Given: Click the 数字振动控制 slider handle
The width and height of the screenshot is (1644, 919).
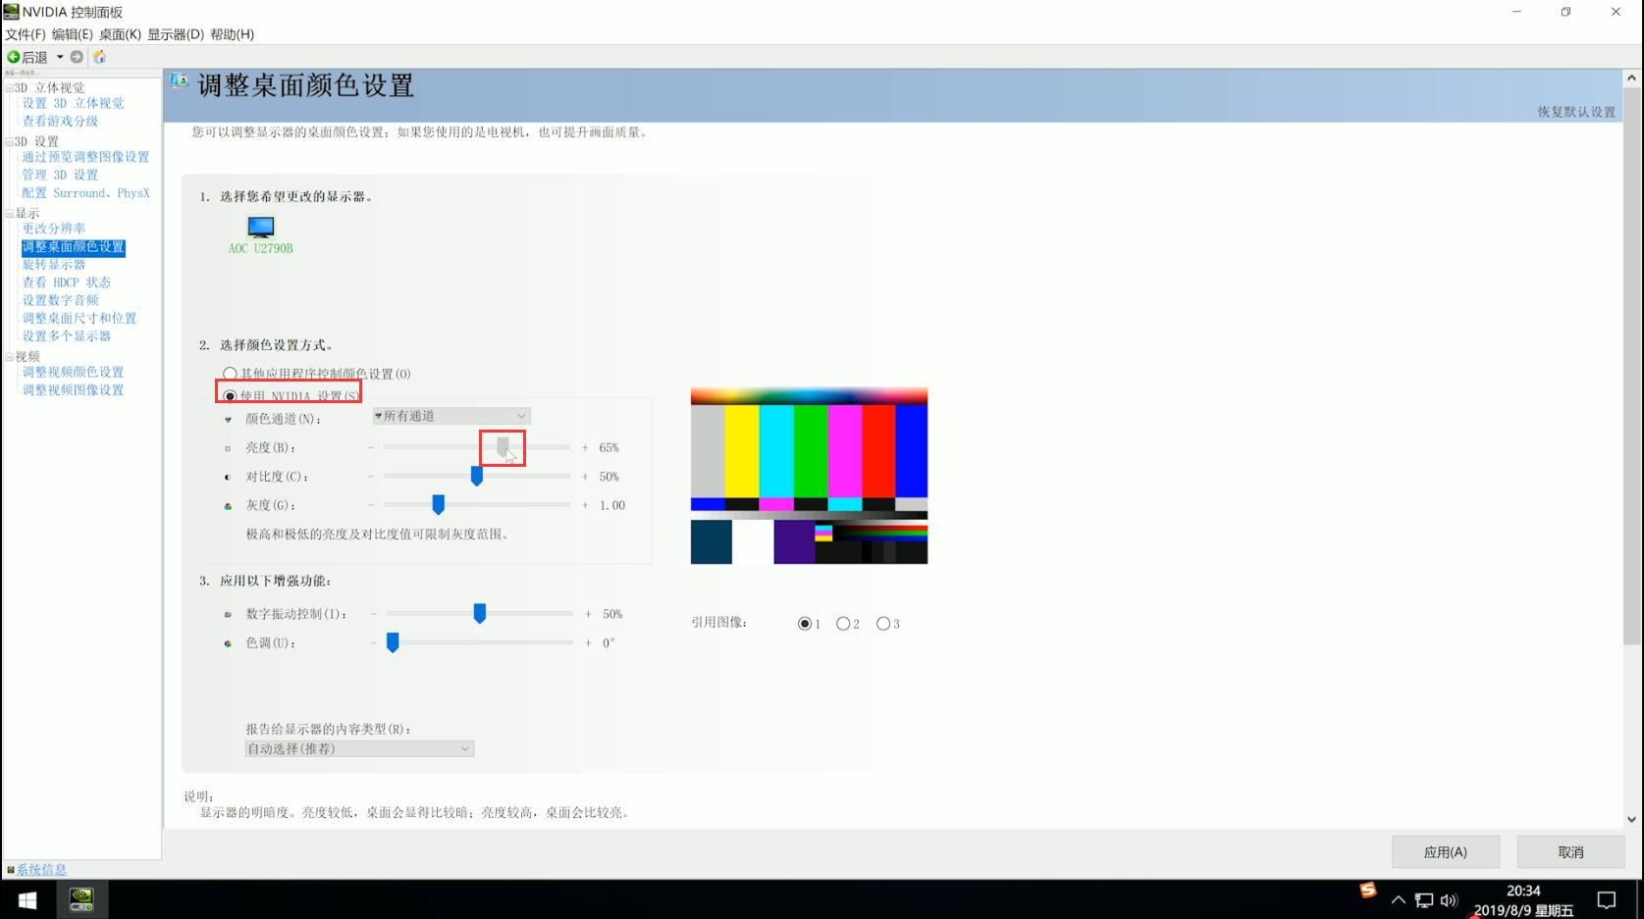Looking at the screenshot, I should 480,614.
